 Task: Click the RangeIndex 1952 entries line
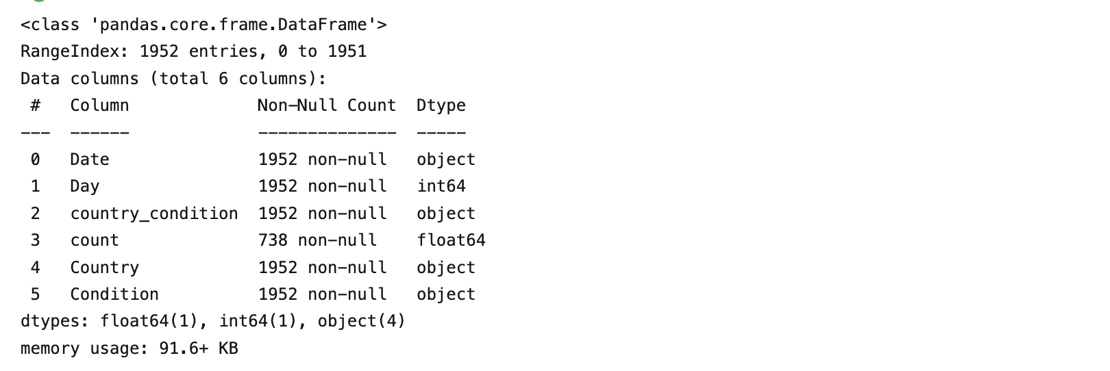click(x=193, y=52)
